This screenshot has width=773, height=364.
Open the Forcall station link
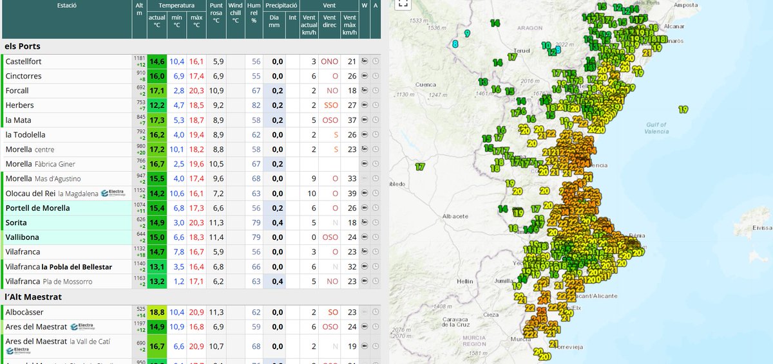click(17, 91)
